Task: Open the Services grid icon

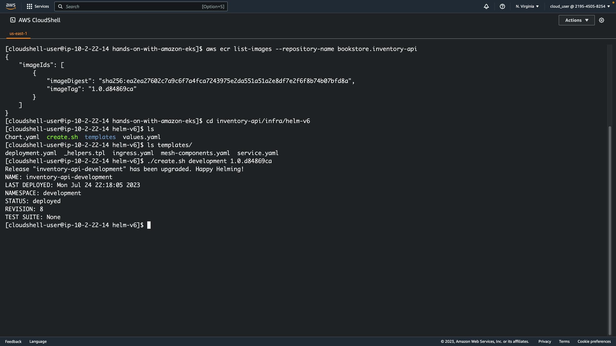Action: point(30,6)
